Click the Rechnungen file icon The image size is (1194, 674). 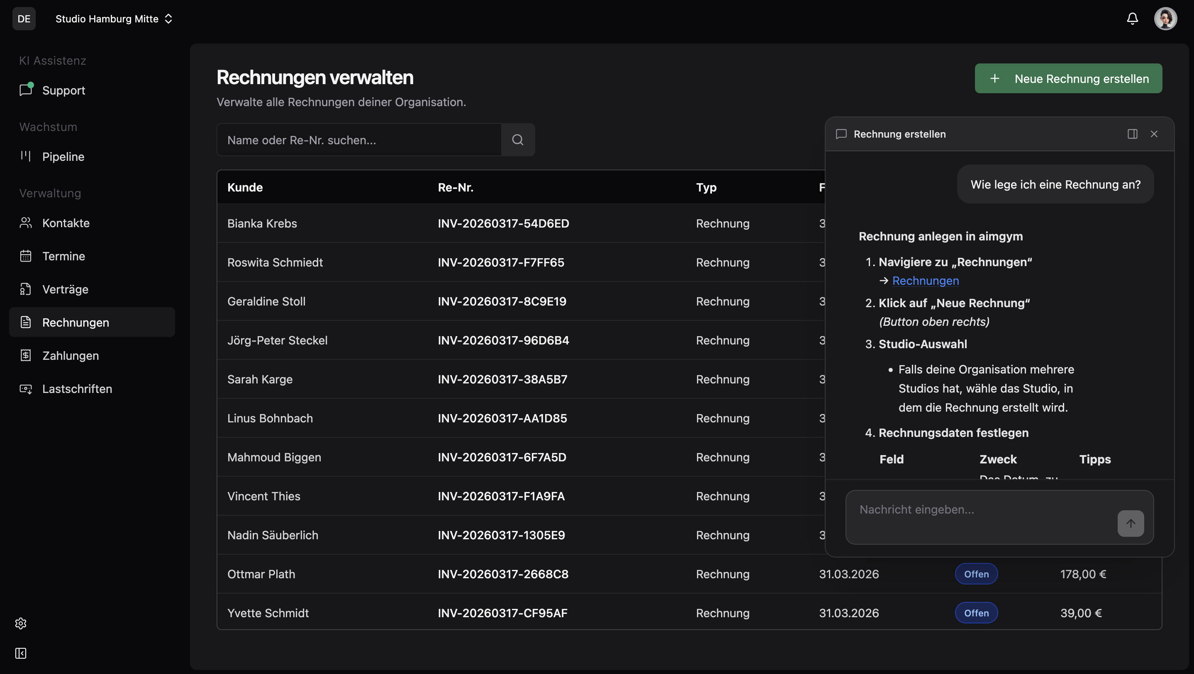click(26, 322)
